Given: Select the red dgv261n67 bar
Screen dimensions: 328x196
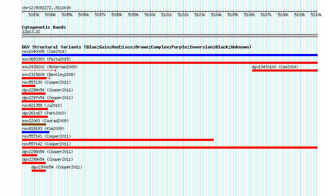Looking at the screenshot, I should pos(35,117).
